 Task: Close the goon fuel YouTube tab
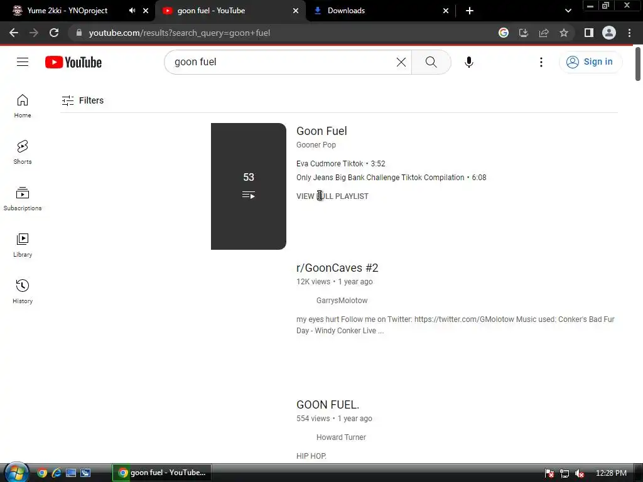click(296, 11)
